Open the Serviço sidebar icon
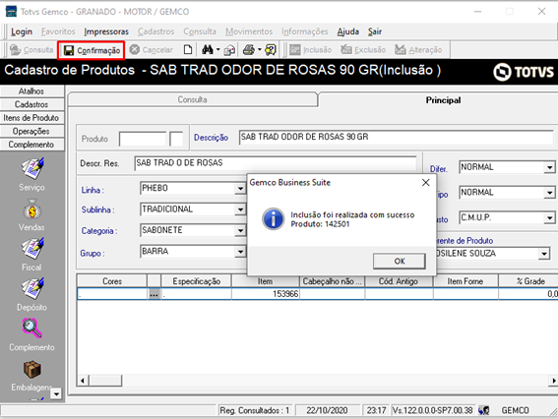 pyautogui.click(x=32, y=168)
